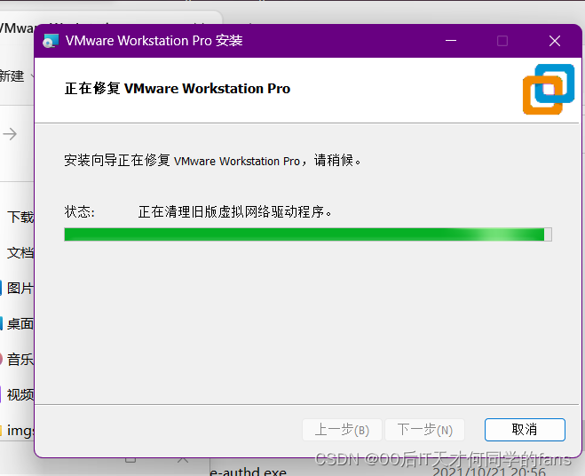This screenshot has width=585, height=476.
Task: Click the Cancel (取消) button
Action: pos(525,429)
